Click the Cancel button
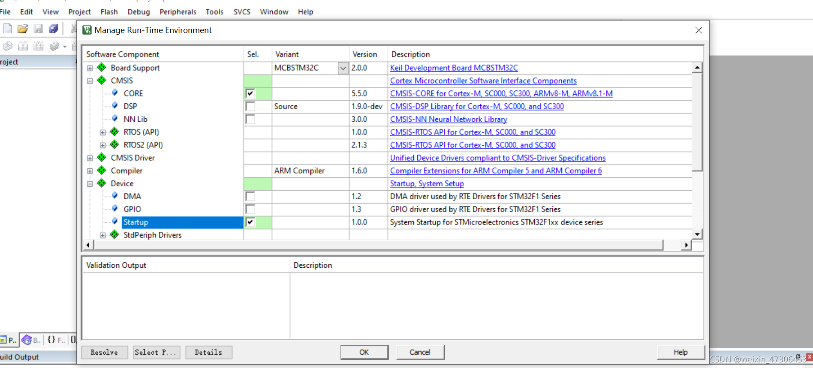 pyautogui.click(x=420, y=352)
